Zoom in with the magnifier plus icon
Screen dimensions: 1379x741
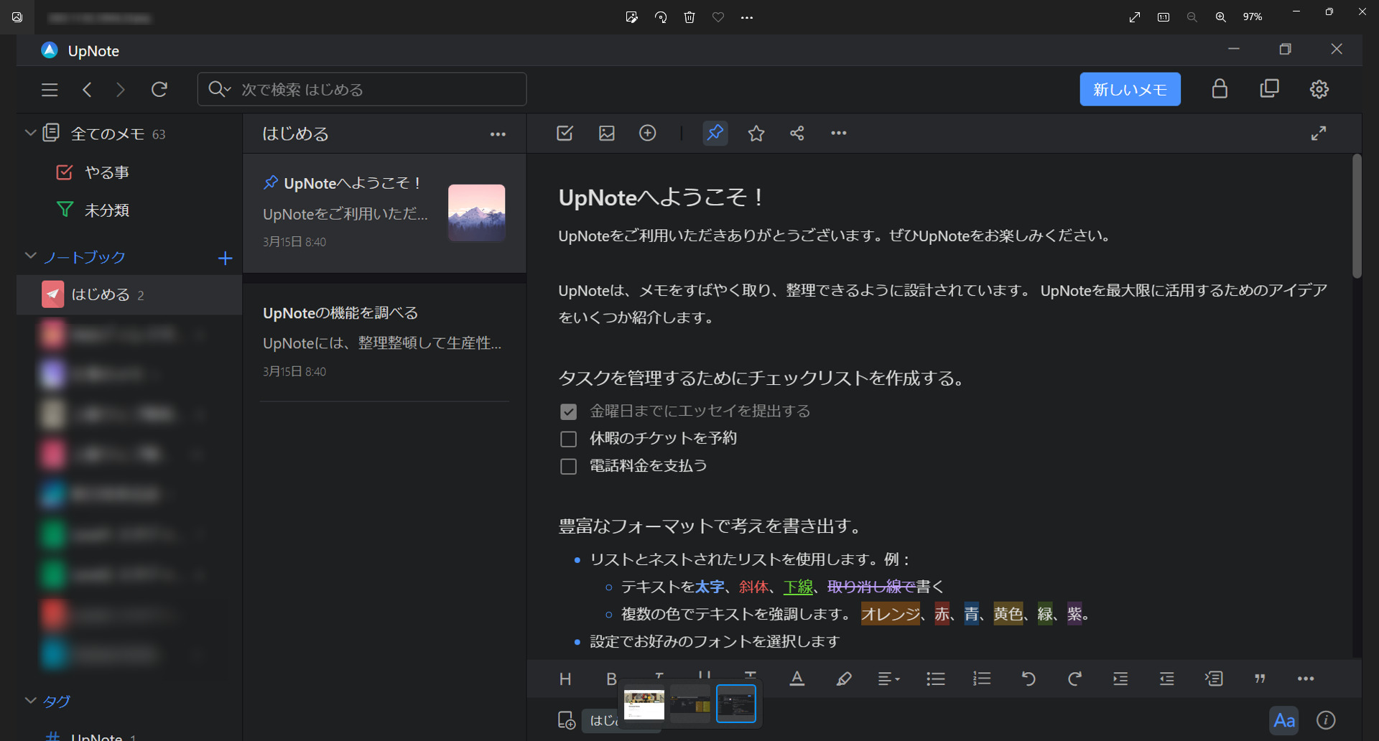coord(1221,17)
